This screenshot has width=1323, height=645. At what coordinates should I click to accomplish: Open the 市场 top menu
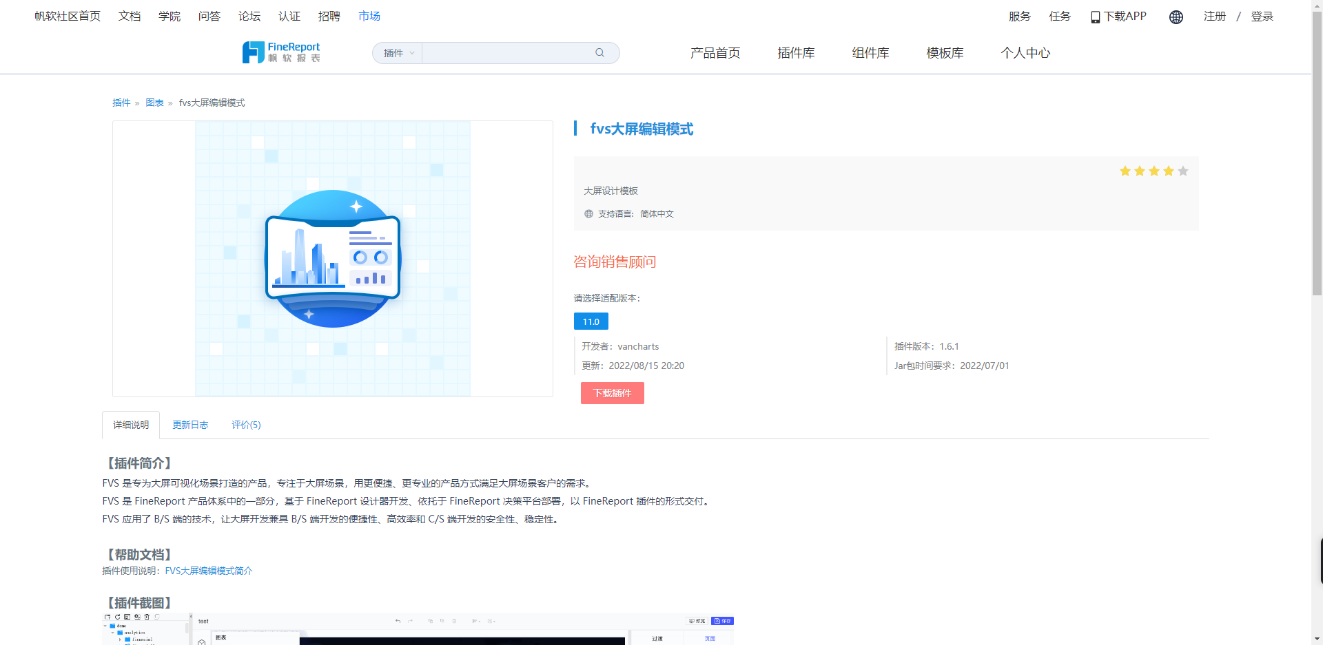[369, 17]
